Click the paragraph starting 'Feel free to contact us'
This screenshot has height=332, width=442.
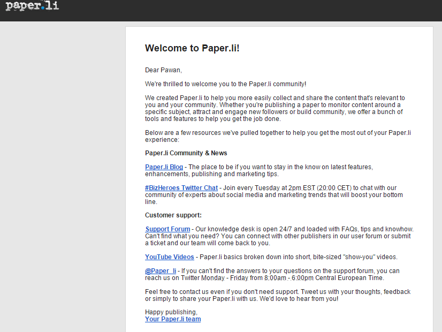point(278,296)
